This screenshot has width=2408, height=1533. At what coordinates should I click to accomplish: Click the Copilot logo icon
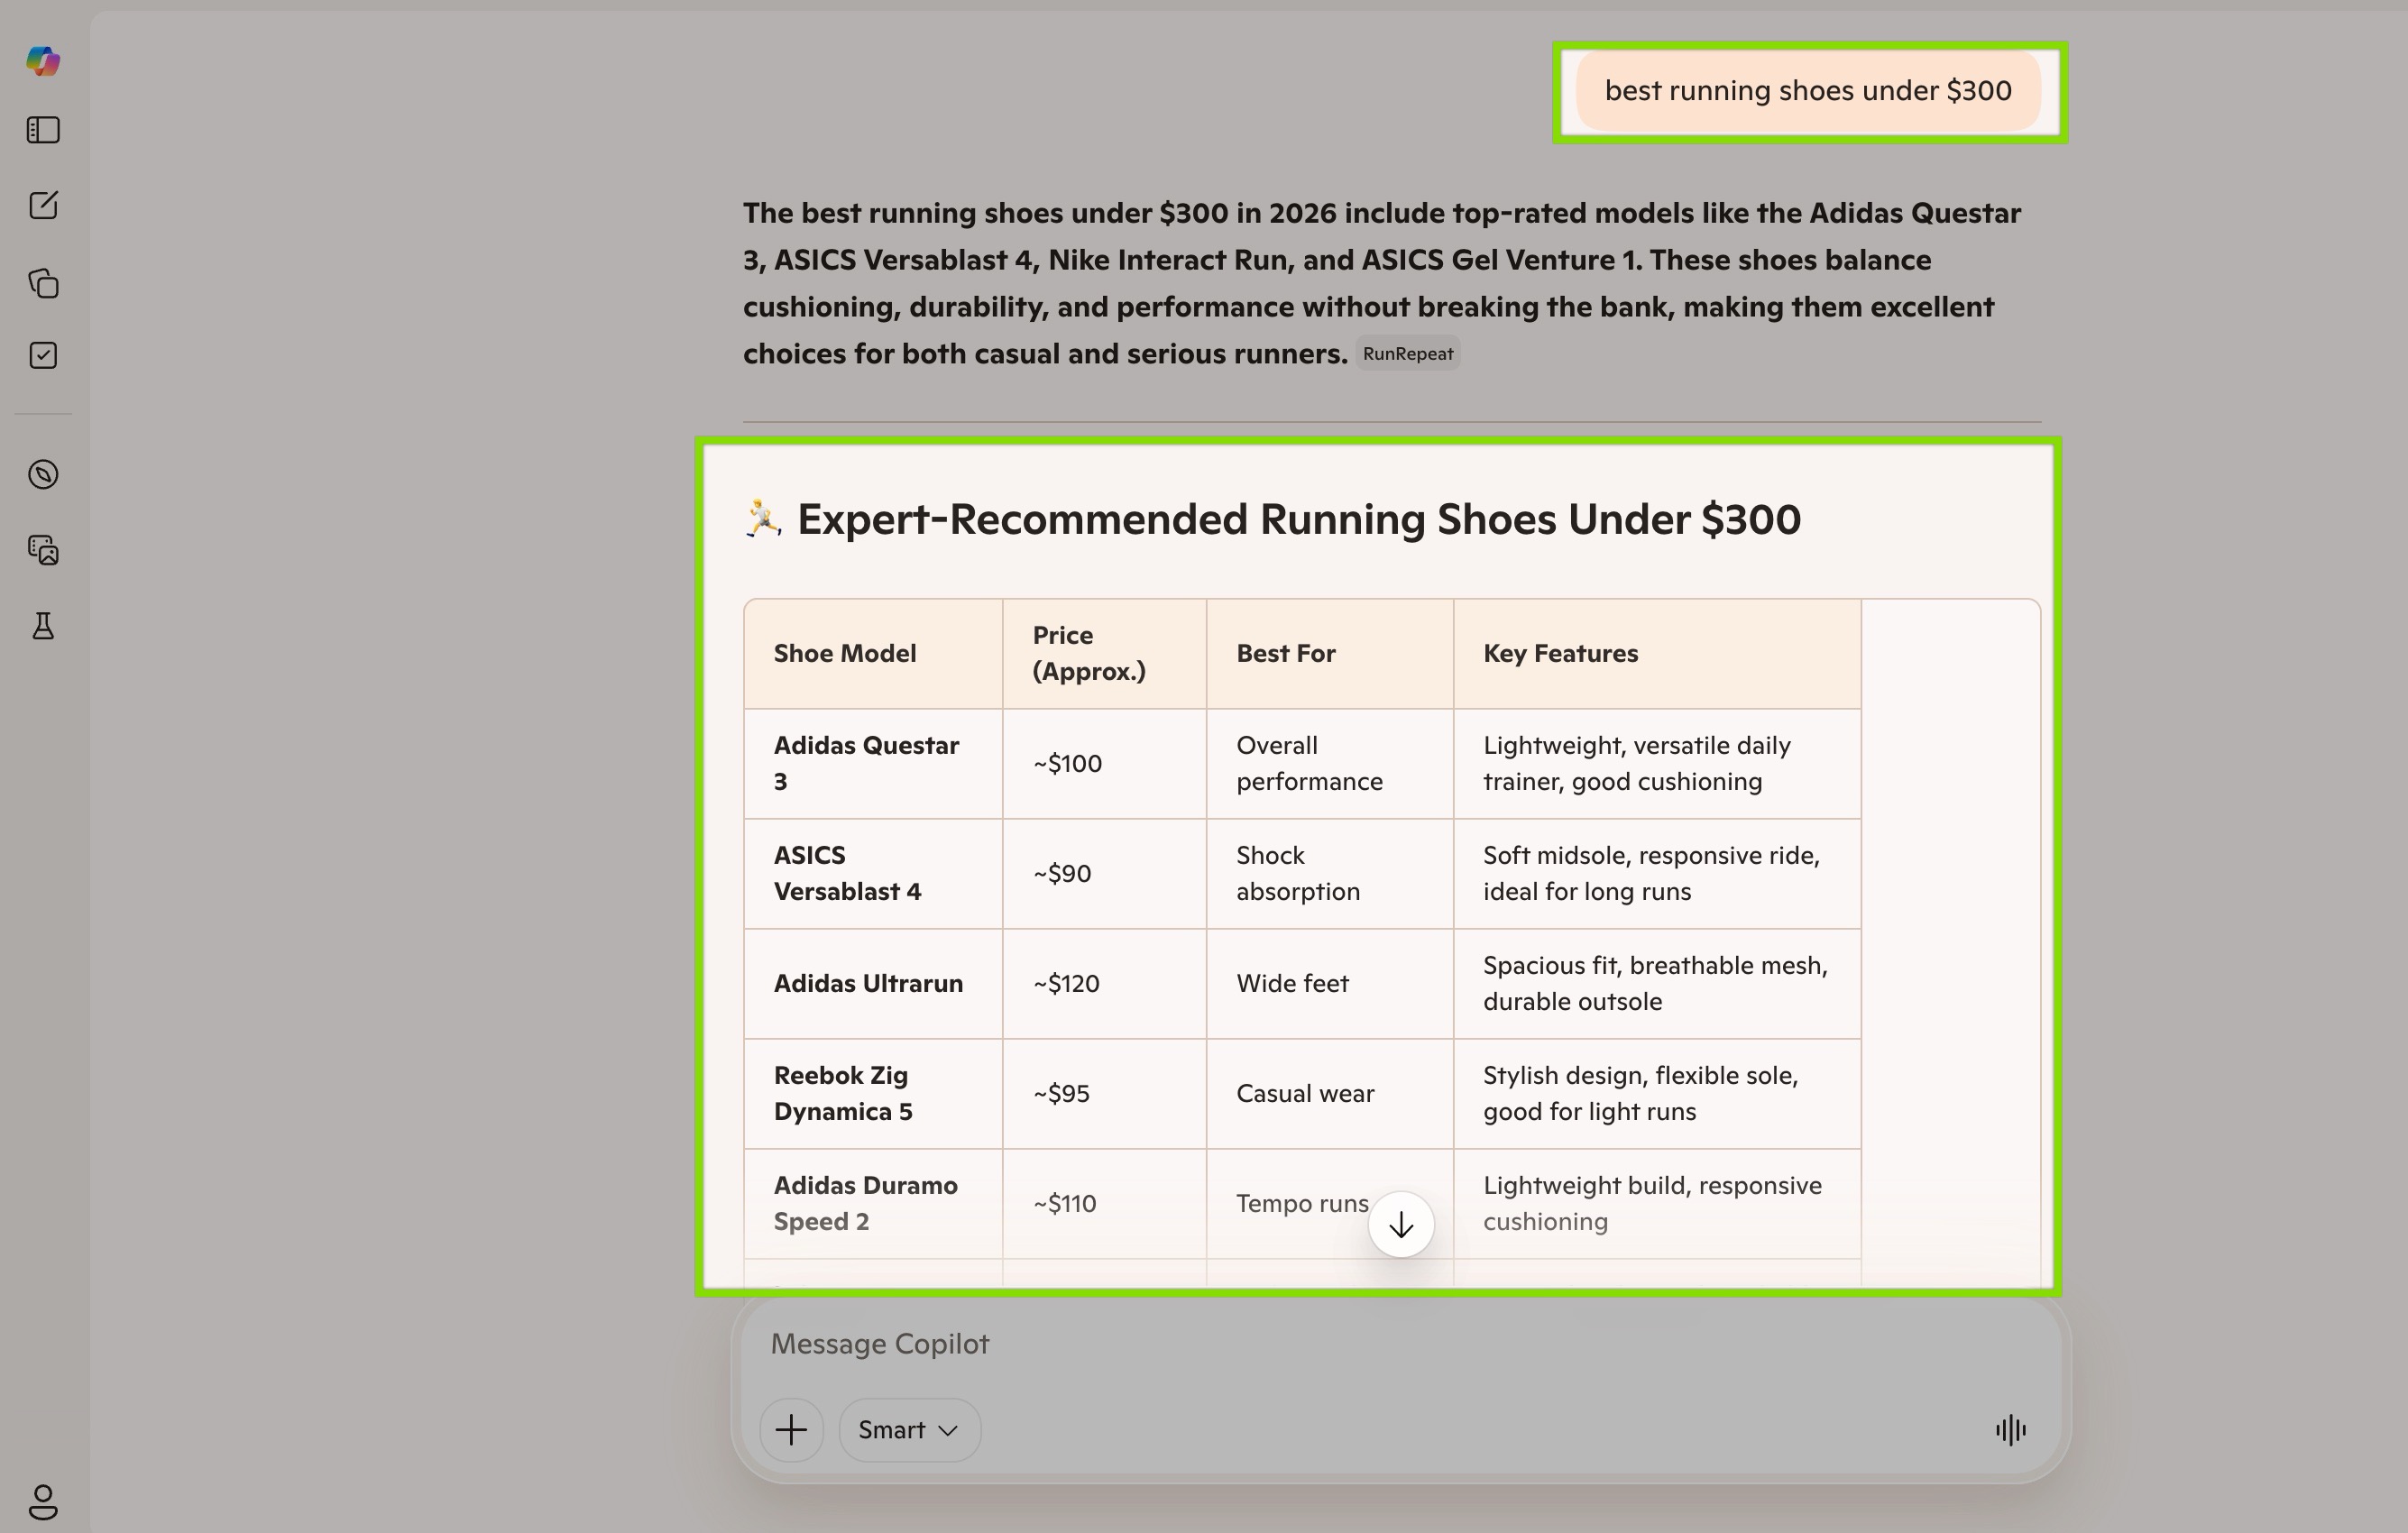click(43, 61)
